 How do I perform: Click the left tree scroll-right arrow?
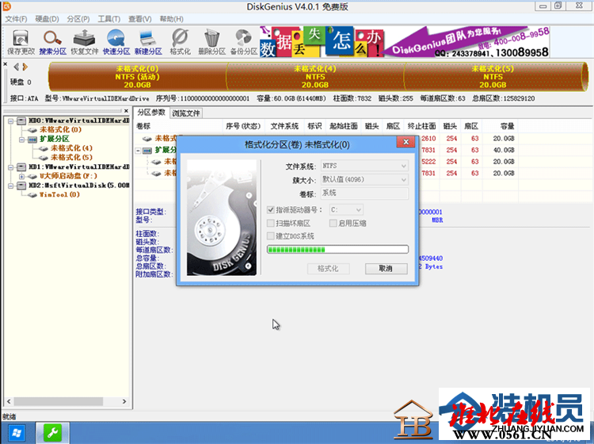(124, 401)
